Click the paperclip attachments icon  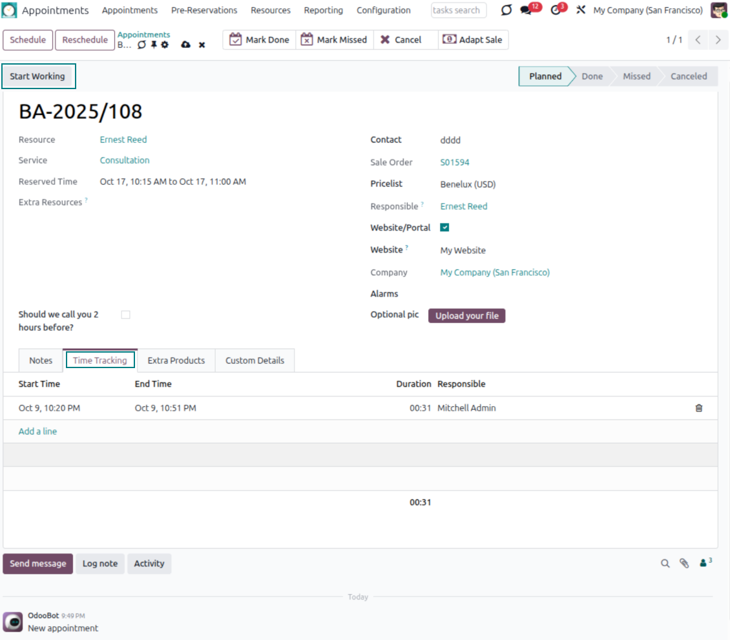(684, 564)
